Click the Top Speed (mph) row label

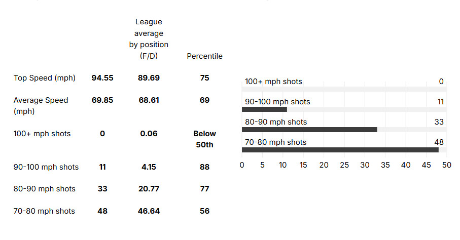(44, 78)
